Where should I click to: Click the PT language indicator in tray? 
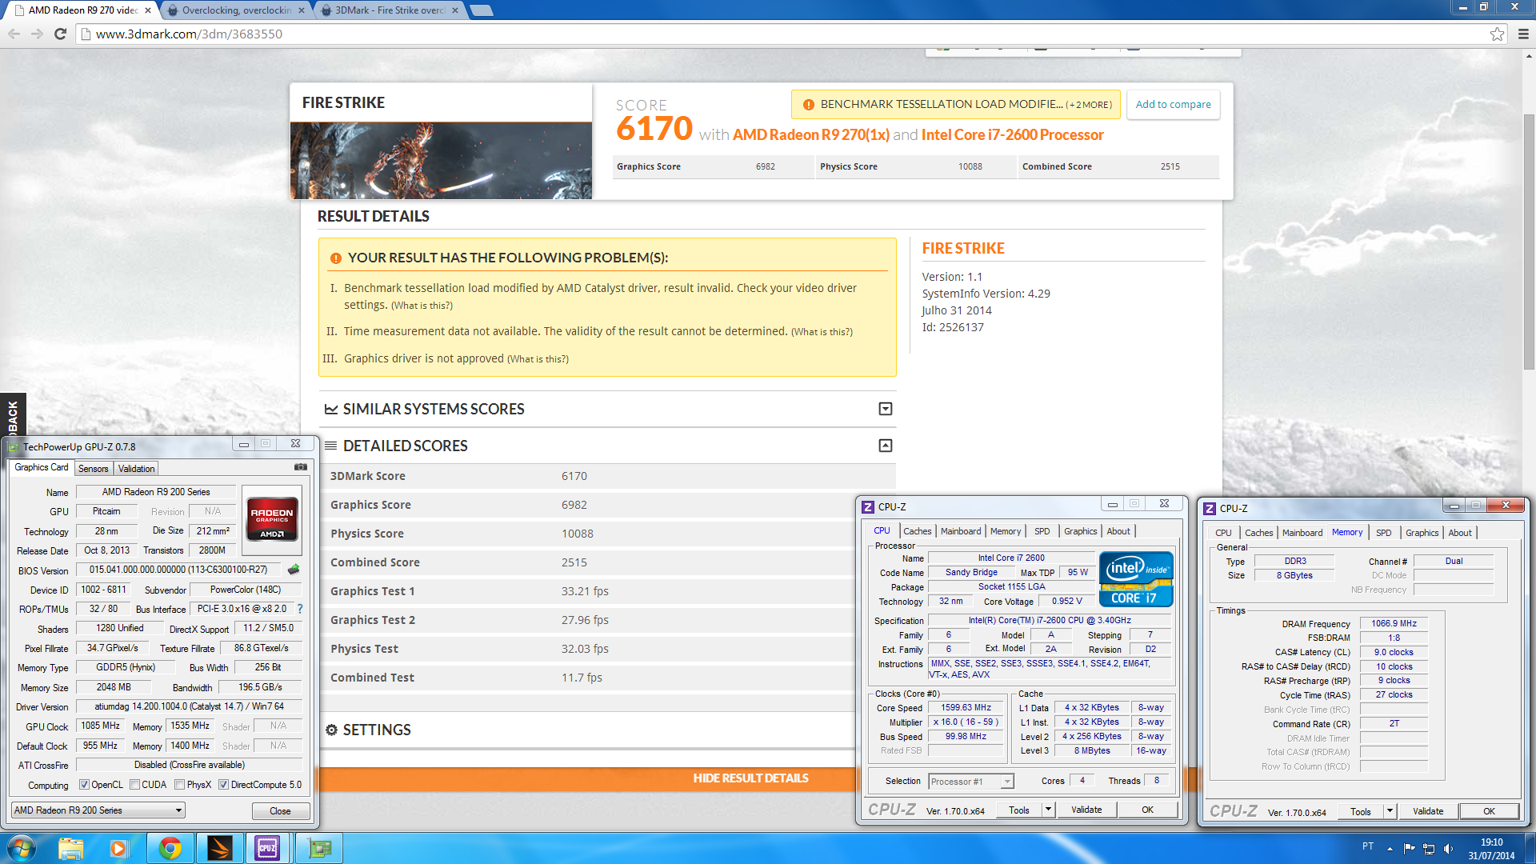point(1368,846)
